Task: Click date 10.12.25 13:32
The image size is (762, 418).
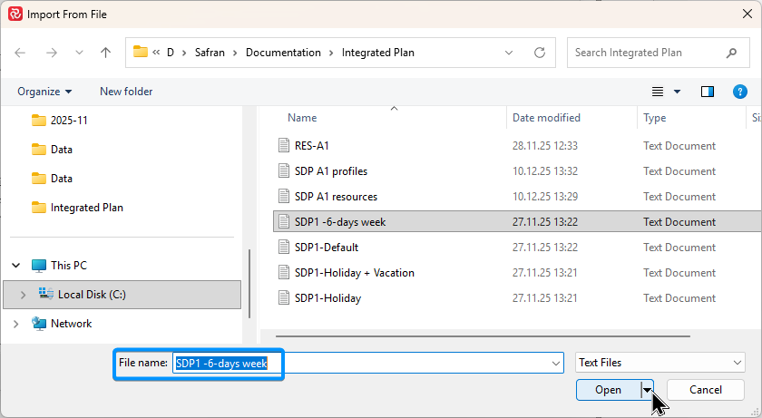Action: (545, 170)
